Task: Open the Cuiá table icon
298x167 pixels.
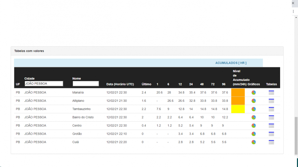Action: [x=271, y=142]
